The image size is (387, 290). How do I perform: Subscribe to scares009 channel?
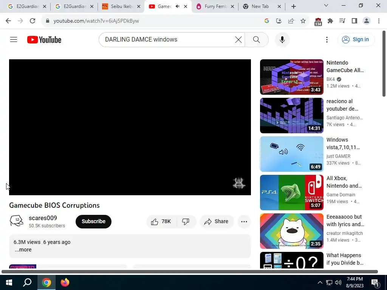[x=93, y=221]
